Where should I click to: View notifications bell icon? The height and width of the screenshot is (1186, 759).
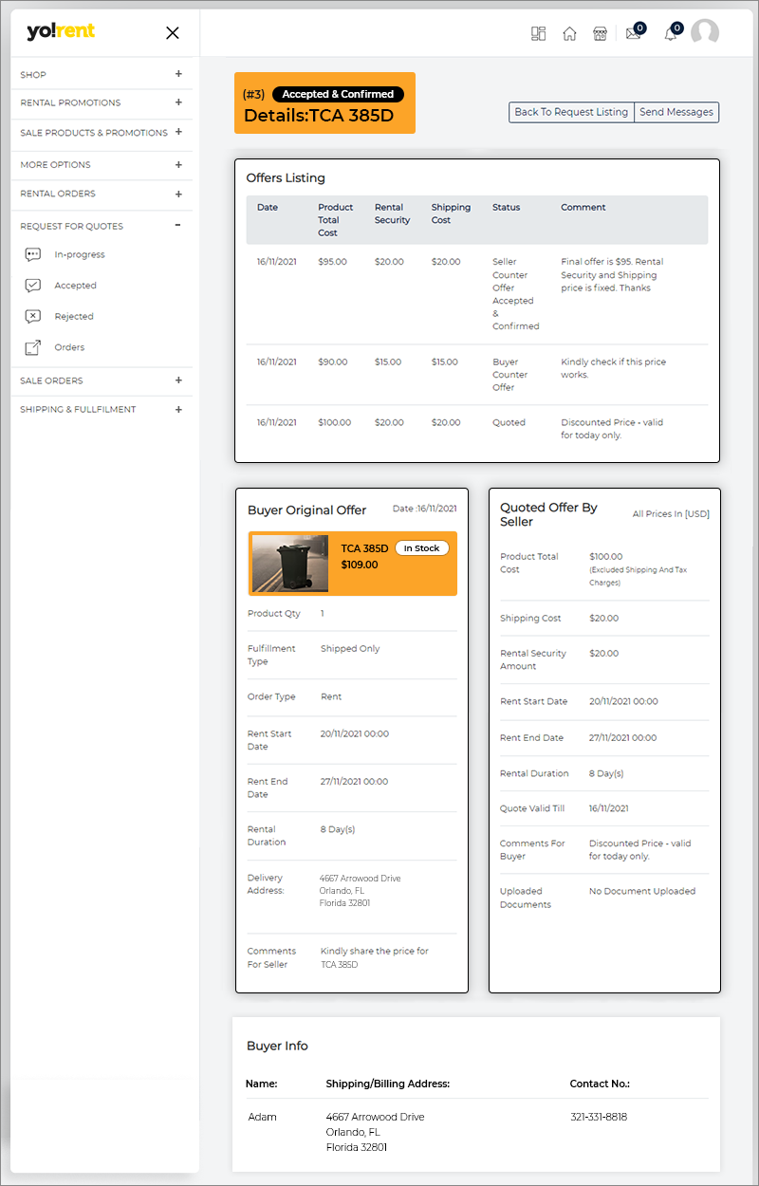(671, 33)
